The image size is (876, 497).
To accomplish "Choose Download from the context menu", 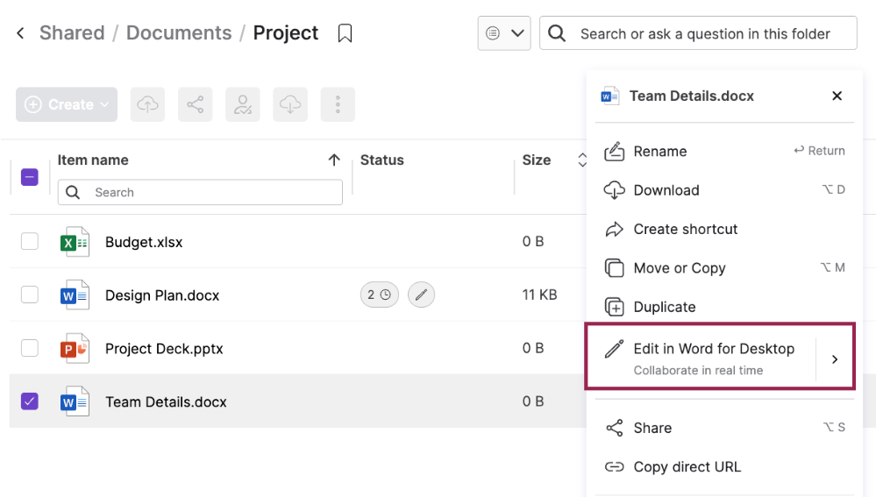I will click(x=724, y=190).
